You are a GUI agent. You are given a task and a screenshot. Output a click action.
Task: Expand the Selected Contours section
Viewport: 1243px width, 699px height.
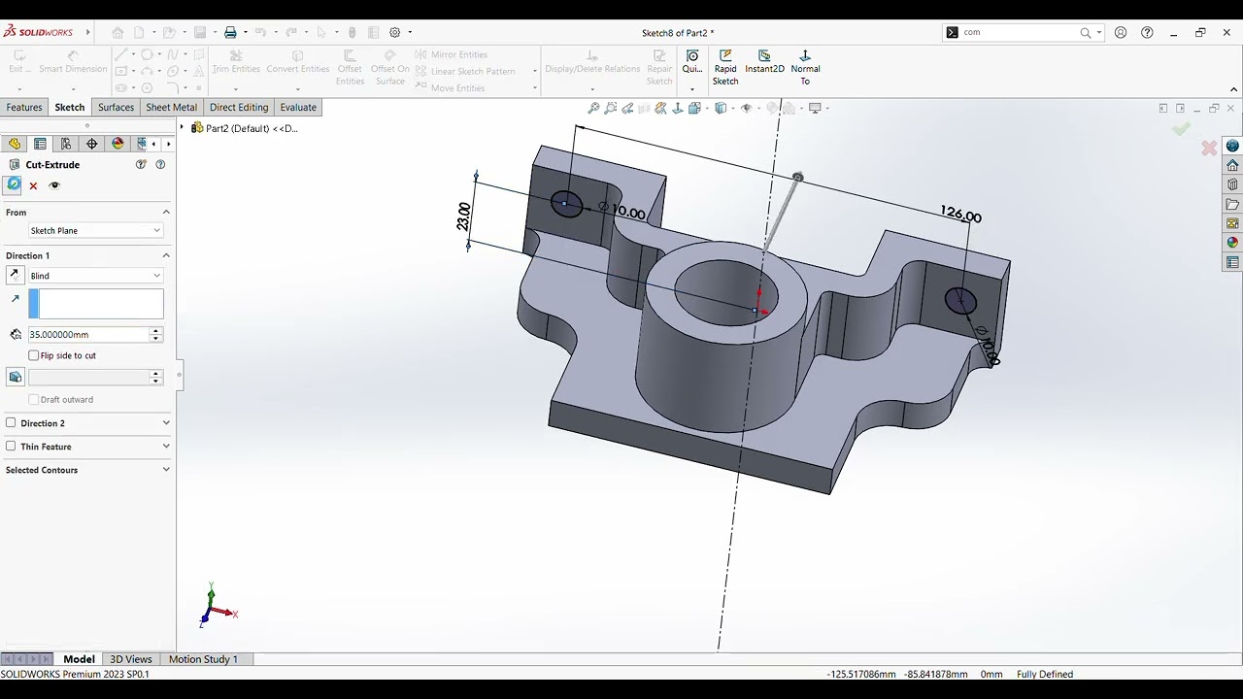click(x=166, y=470)
